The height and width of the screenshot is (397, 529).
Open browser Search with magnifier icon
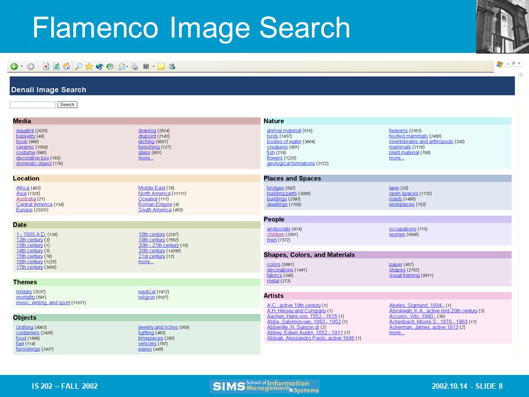pyautogui.click(x=79, y=67)
